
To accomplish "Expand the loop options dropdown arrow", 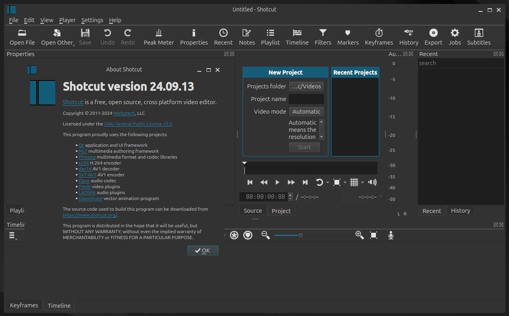I will pyautogui.click(x=328, y=183).
